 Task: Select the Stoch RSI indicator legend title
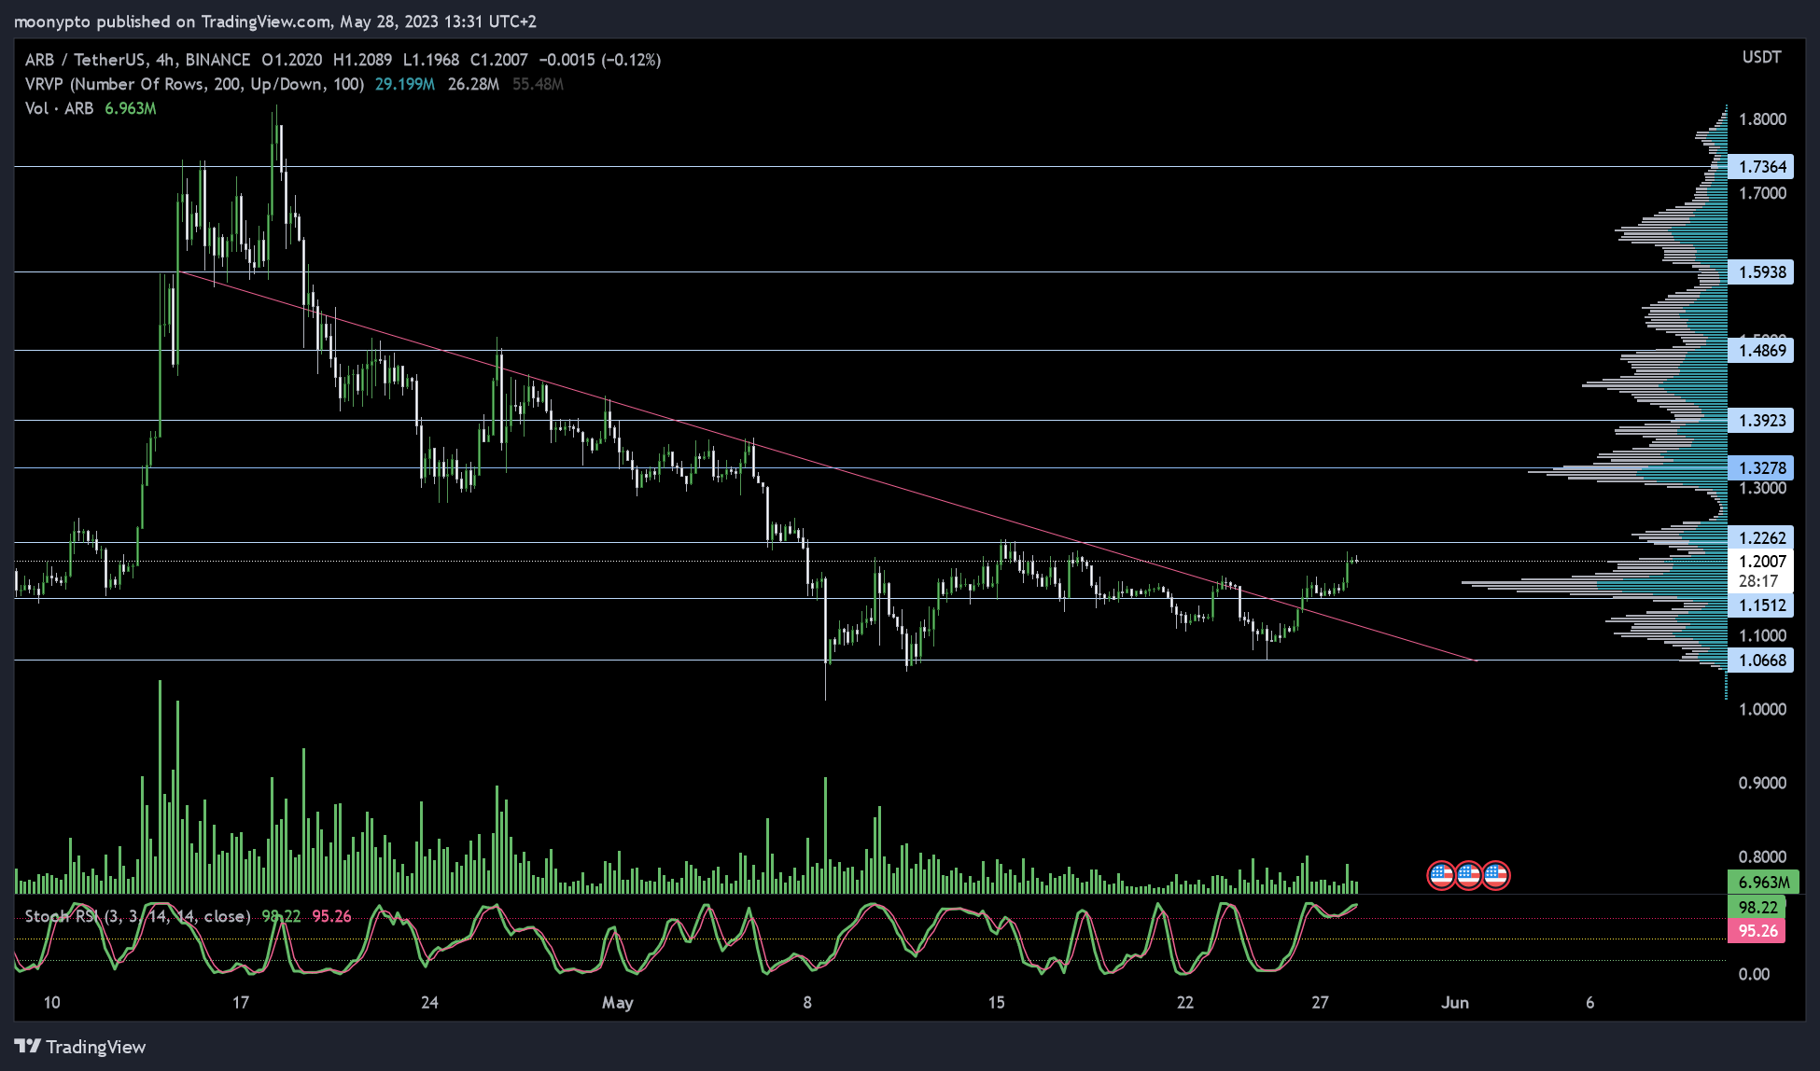pos(137,916)
